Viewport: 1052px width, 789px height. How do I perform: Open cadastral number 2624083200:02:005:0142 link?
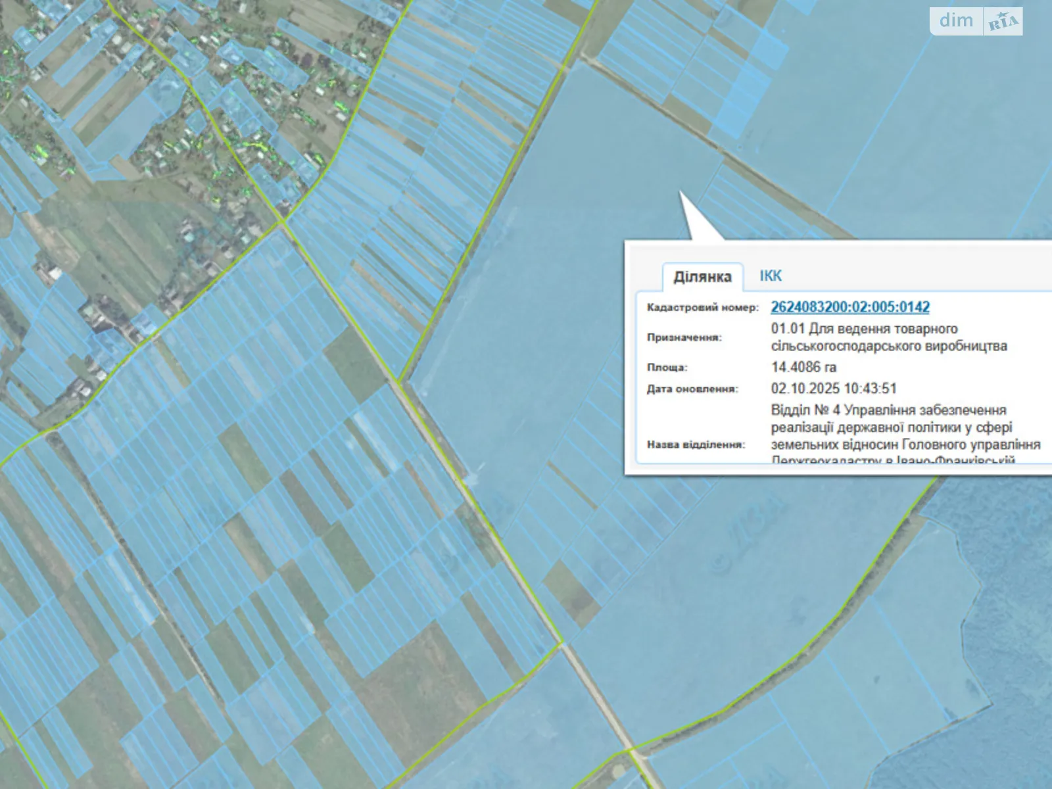coord(850,307)
